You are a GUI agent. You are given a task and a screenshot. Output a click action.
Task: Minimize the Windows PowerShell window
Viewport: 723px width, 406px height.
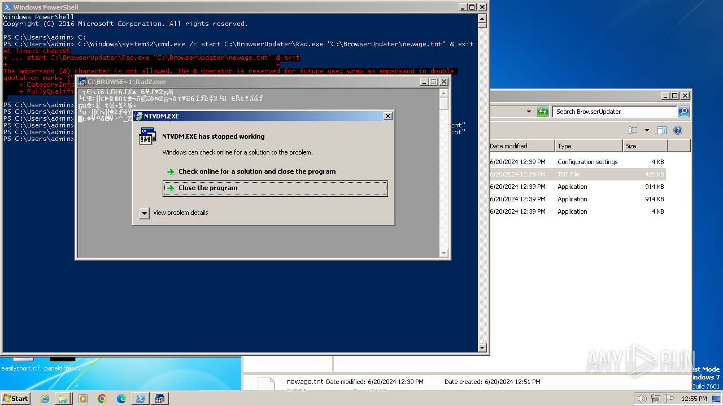[461, 7]
